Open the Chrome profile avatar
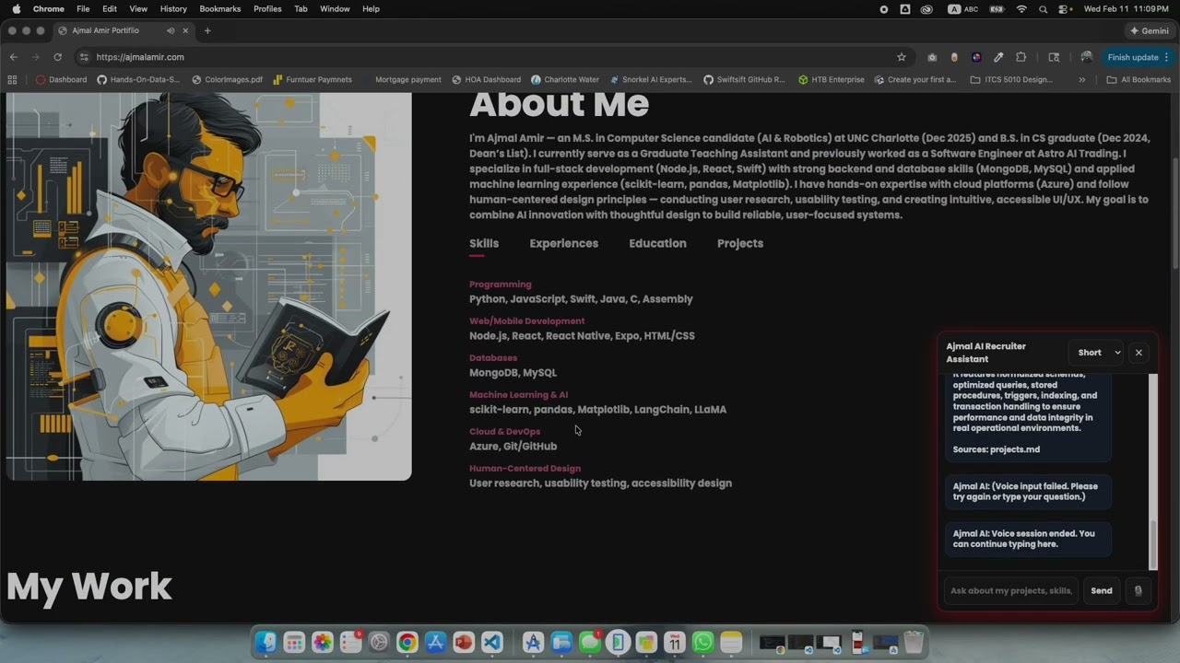 [1086, 57]
